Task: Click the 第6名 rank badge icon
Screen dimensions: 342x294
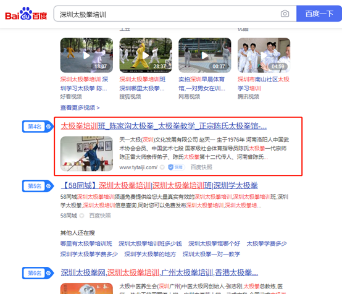Action: coord(38,273)
